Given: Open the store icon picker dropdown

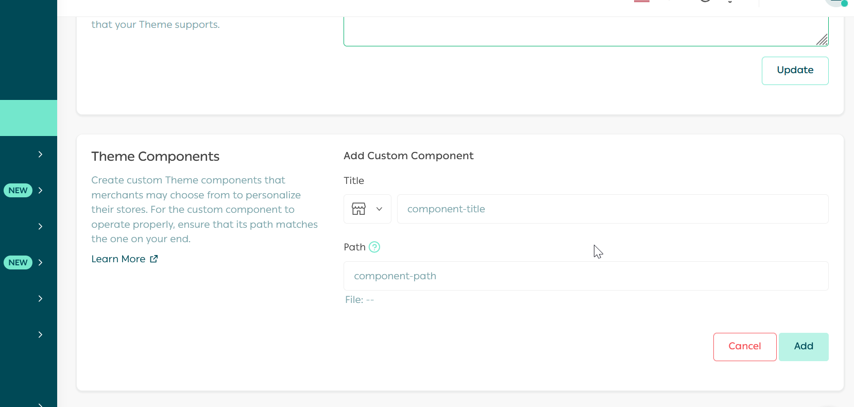Looking at the screenshot, I should coord(367,209).
